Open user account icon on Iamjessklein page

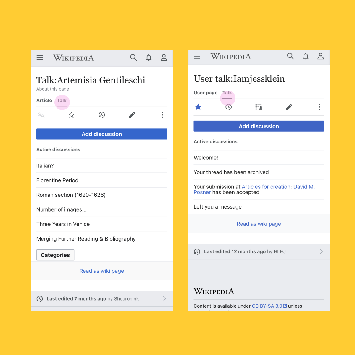[x=321, y=56]
